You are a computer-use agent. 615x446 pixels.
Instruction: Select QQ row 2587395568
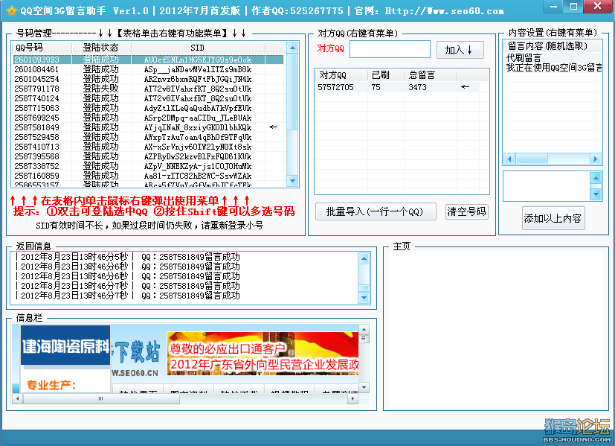coord(148,156)
